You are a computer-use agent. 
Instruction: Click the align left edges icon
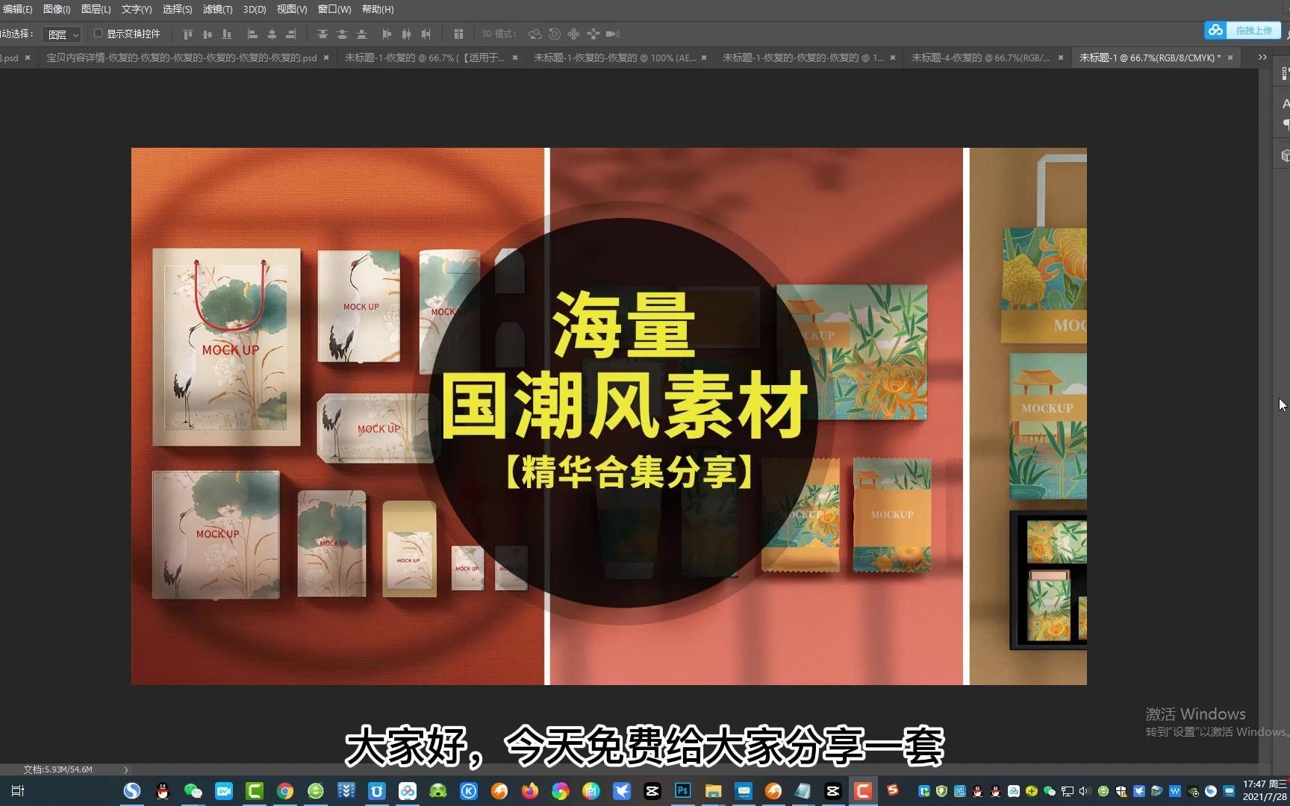pos(252,34)
